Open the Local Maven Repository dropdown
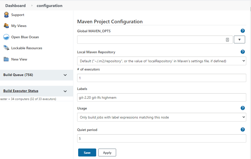Screen dimensions: 251x159 point(162,61)
